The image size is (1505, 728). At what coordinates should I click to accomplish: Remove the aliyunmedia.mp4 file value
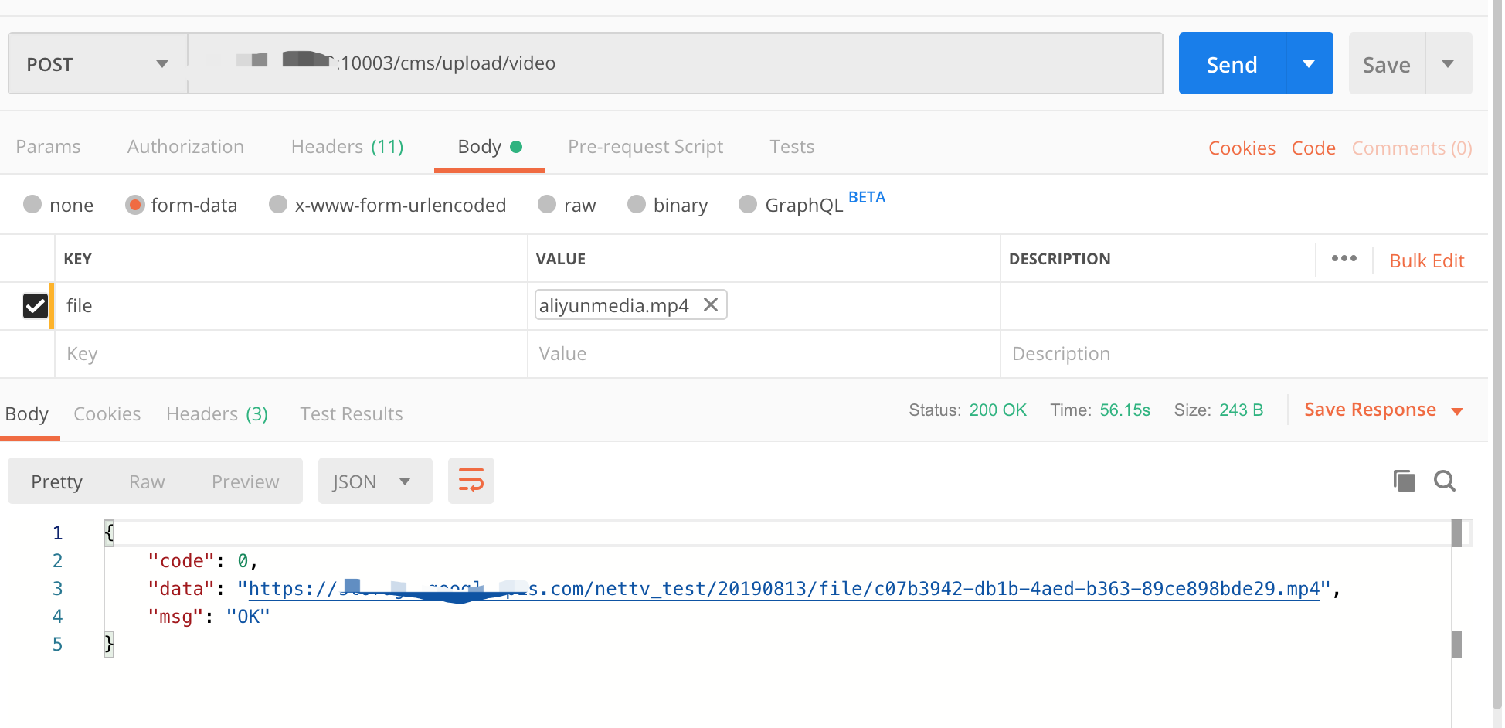pos(710,304)
